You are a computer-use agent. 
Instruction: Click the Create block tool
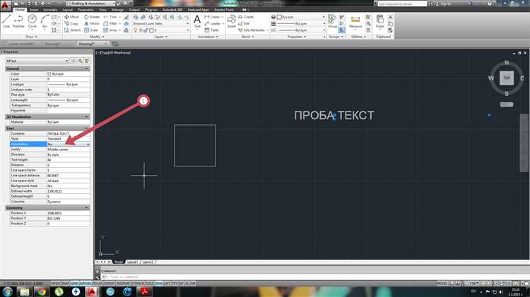click(x=246, y=17)
